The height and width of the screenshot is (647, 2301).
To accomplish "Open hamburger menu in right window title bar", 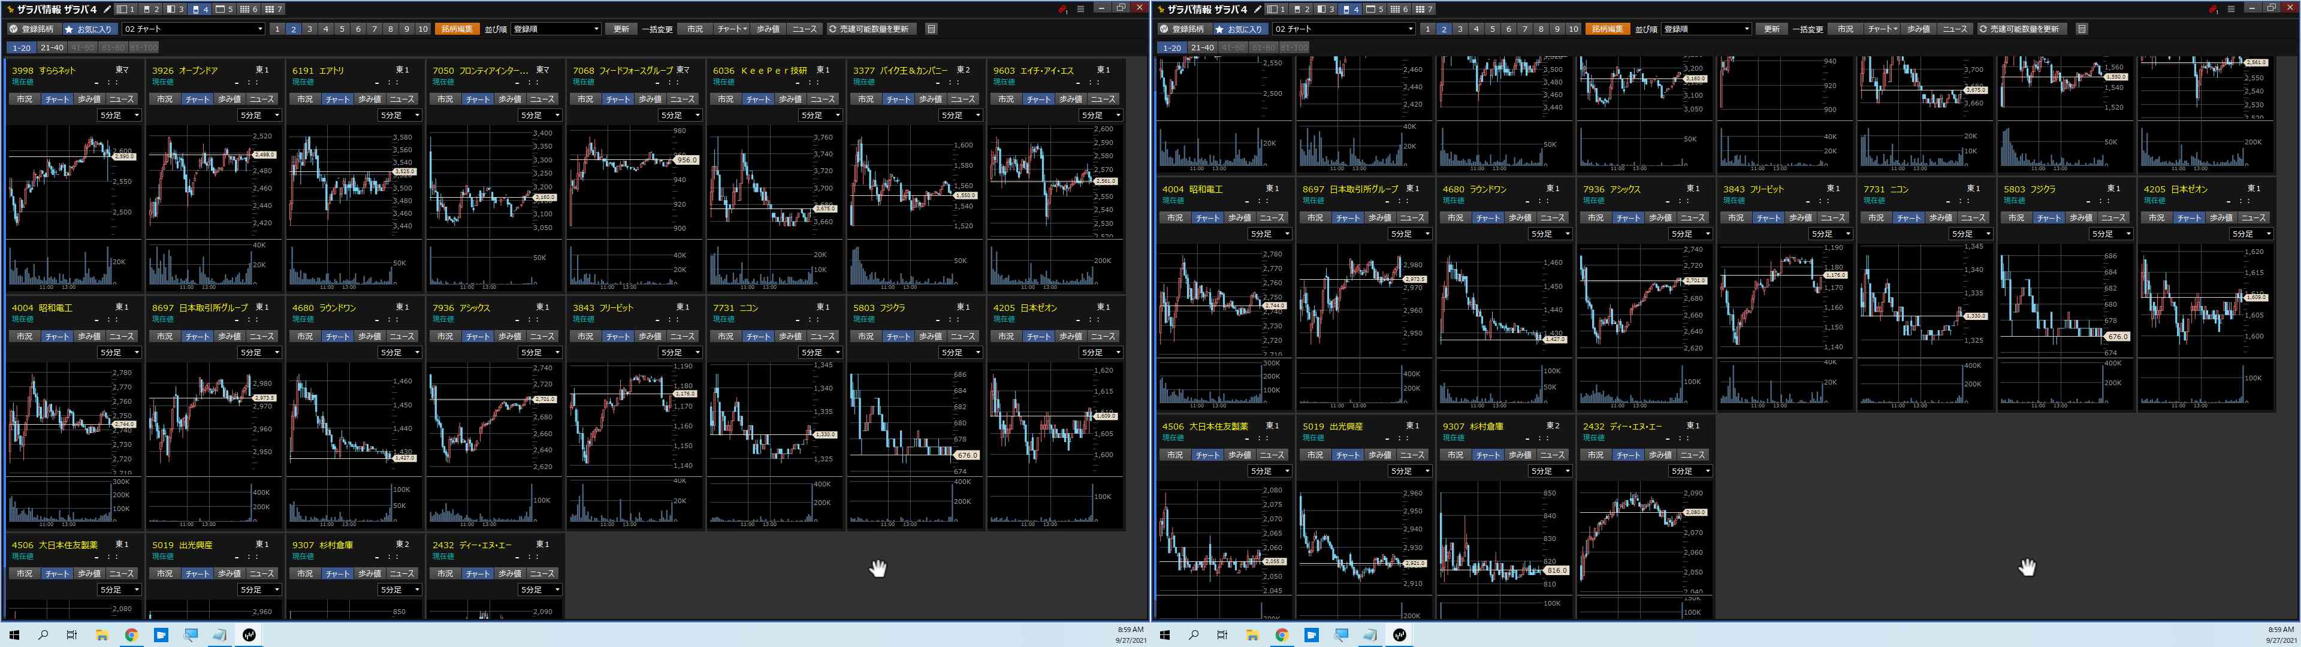I will coord(2230,9).
